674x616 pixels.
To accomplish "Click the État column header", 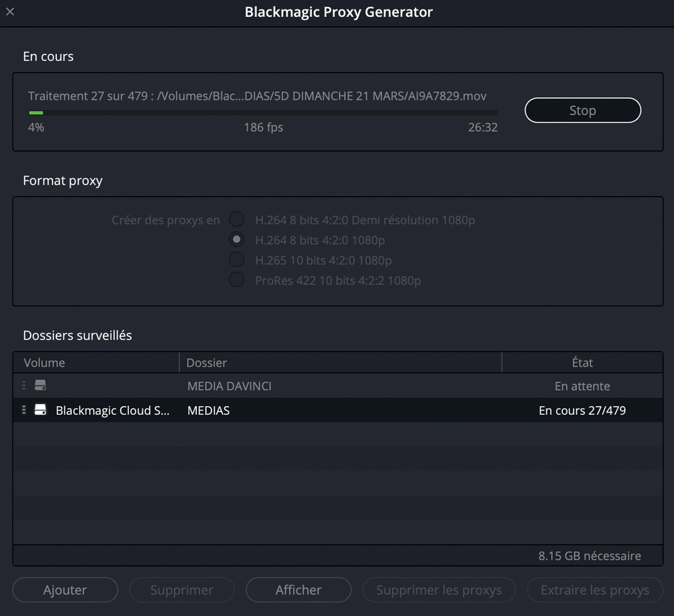I will tap(582, 363).
